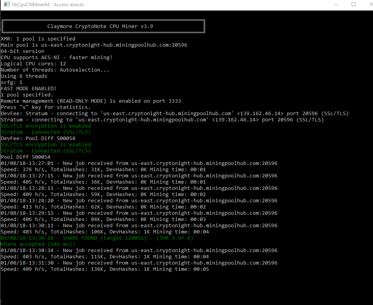Click the 'Remote management (READ-ONLY MODE)' line
373x305 pixels.
pyautogui.click(x=91, y=101)
